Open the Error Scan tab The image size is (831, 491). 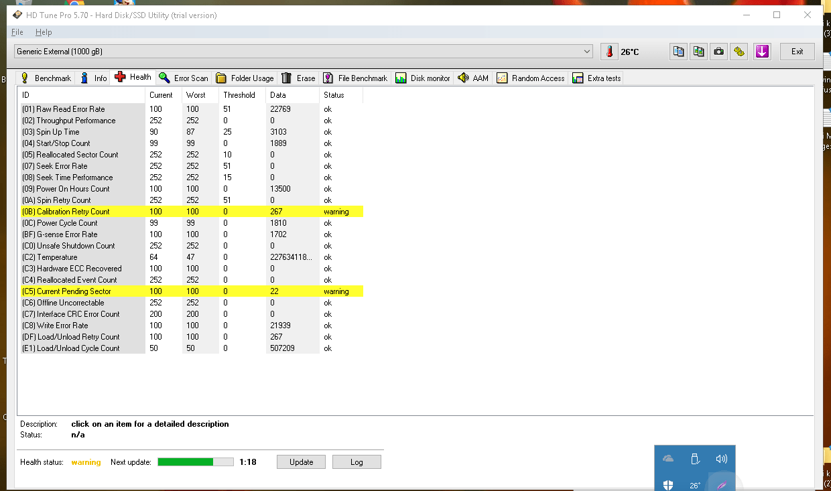[x=184, y=78]
